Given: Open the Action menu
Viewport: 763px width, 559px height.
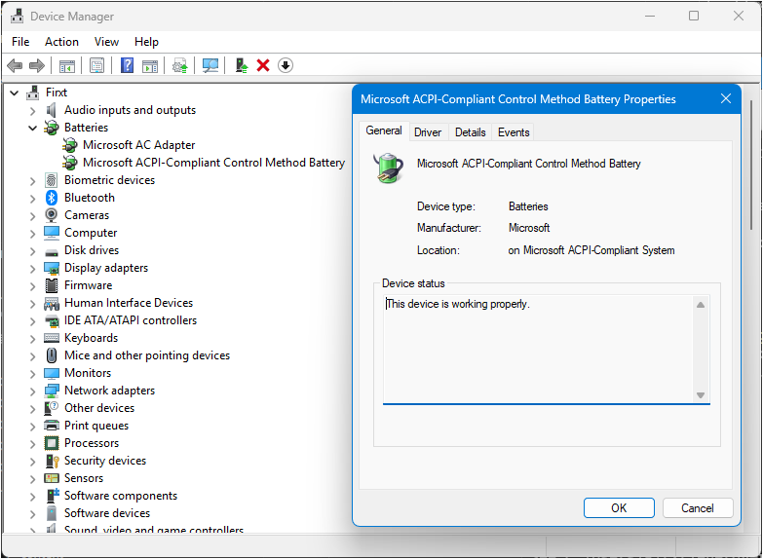Looking at the screenshot, I should [61, 42].
